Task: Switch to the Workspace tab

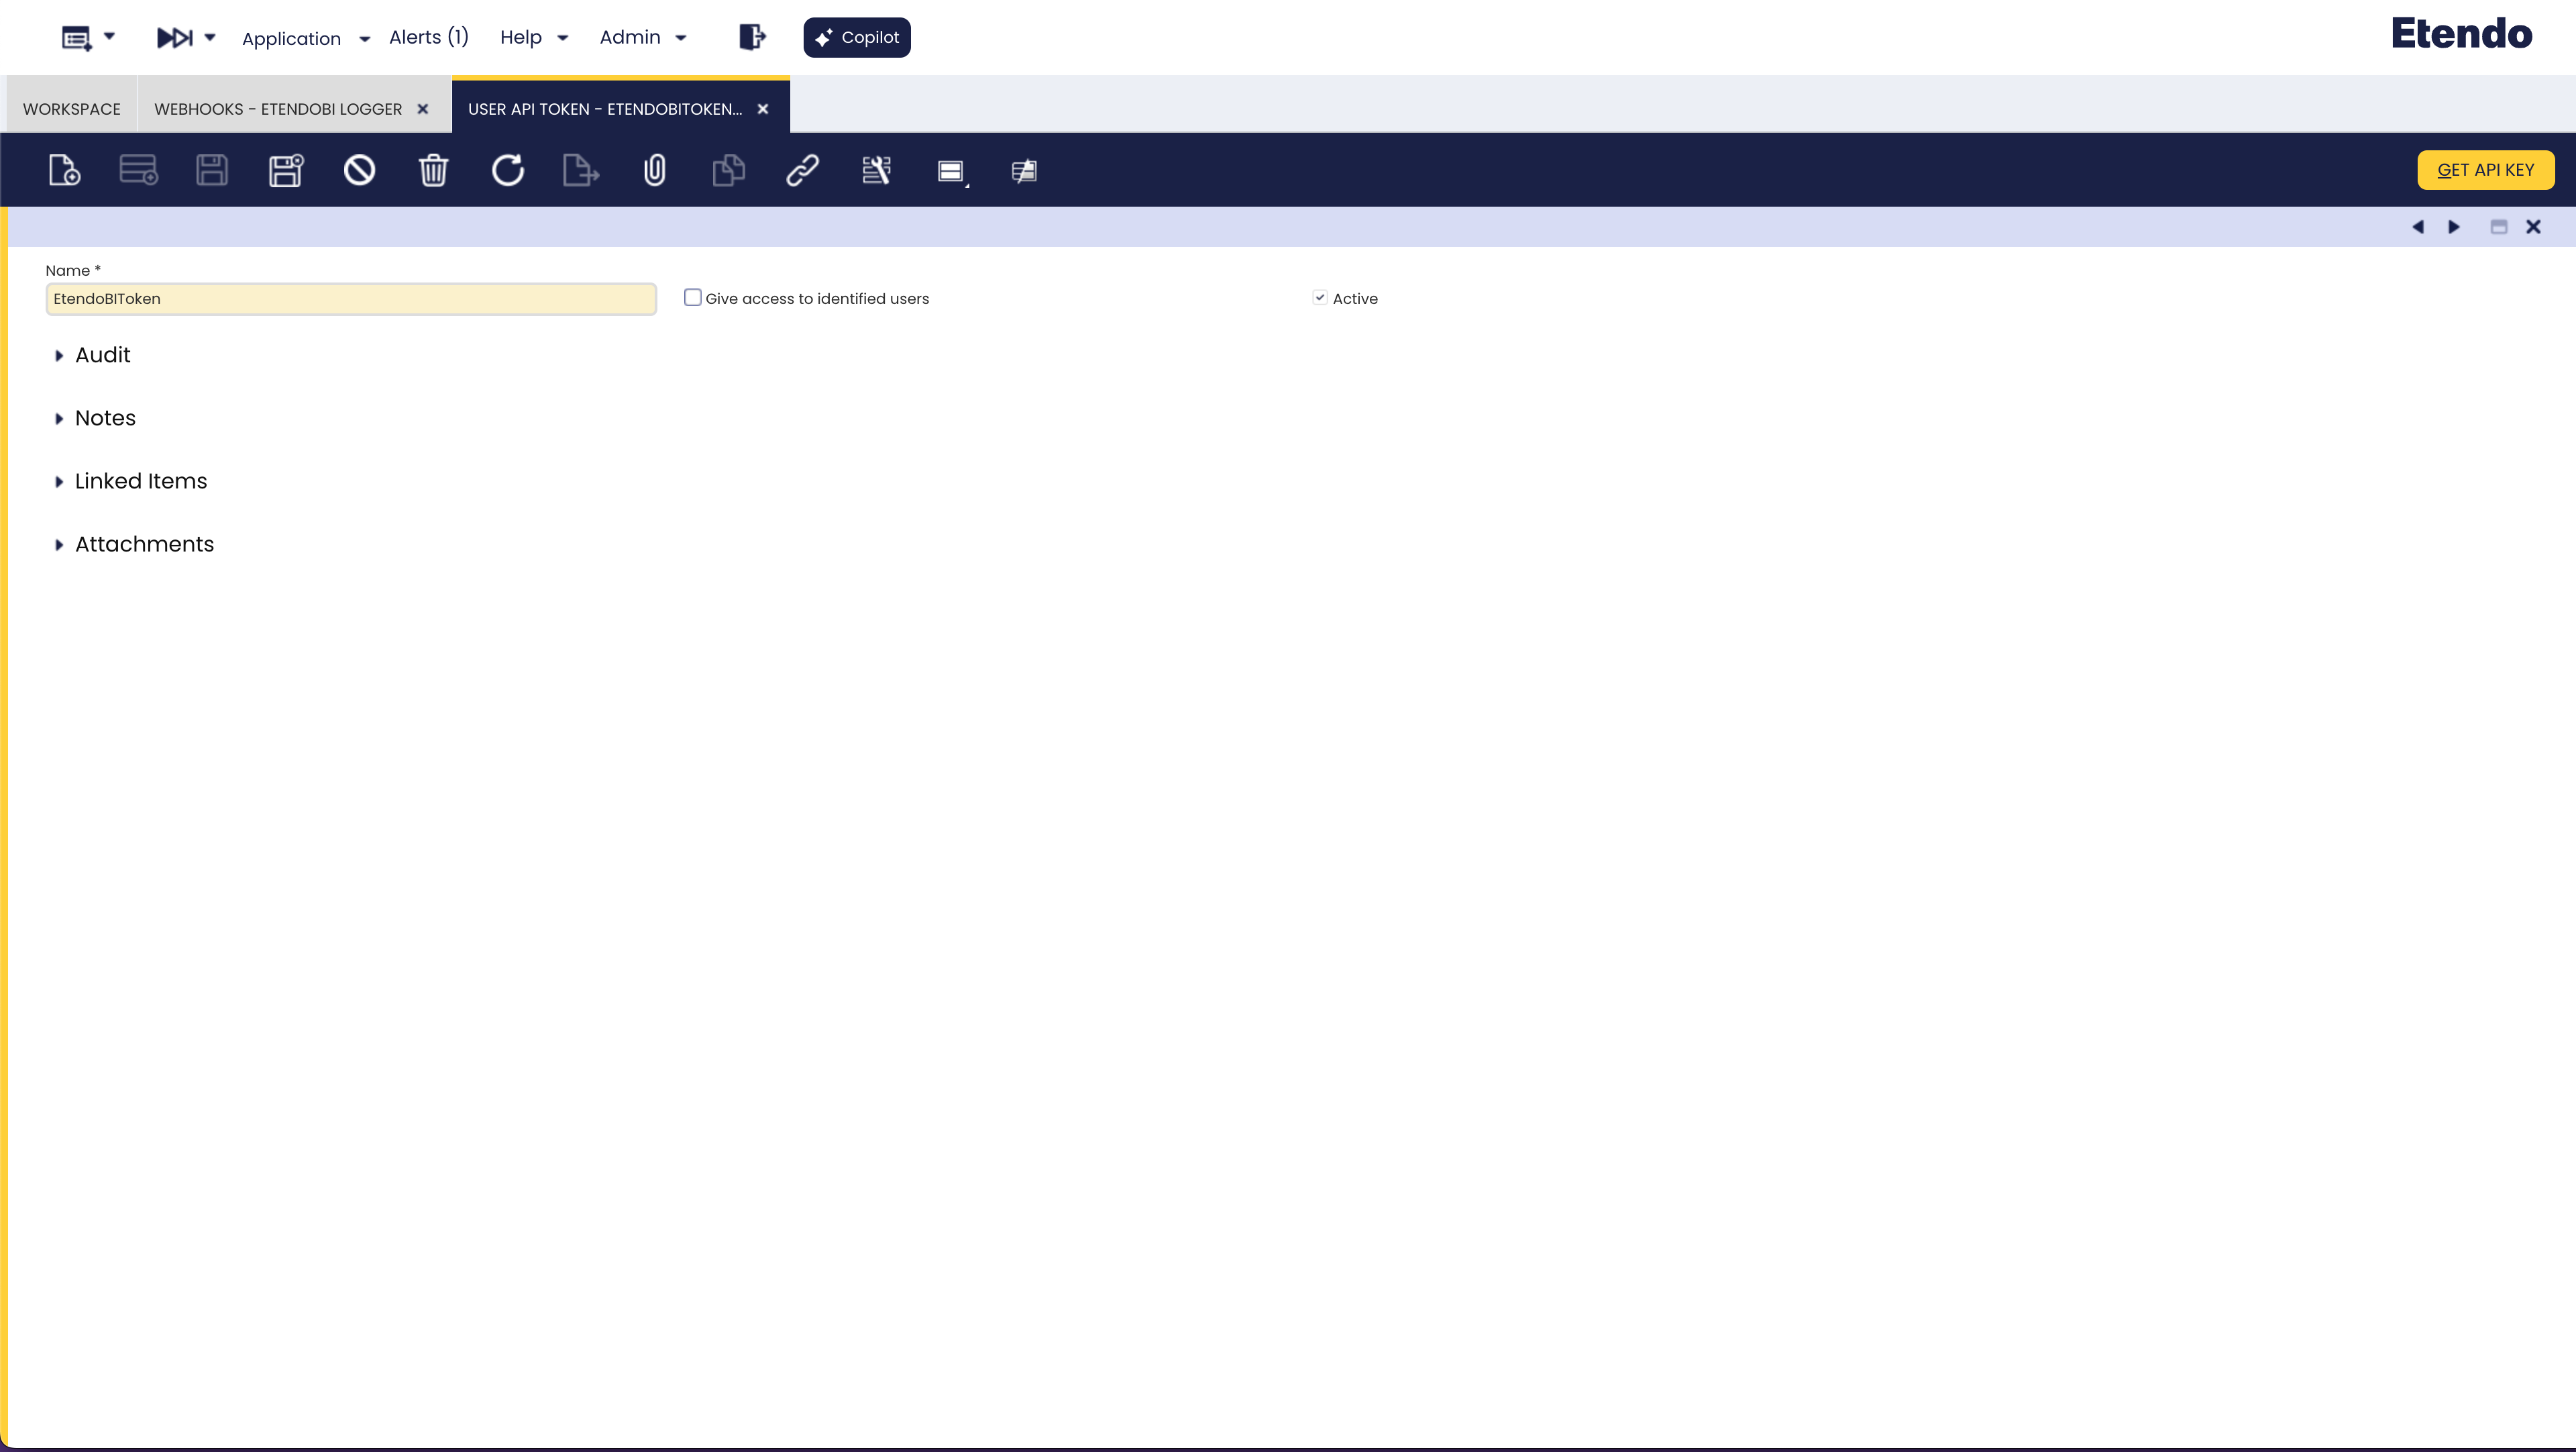Action: point(72,108)
